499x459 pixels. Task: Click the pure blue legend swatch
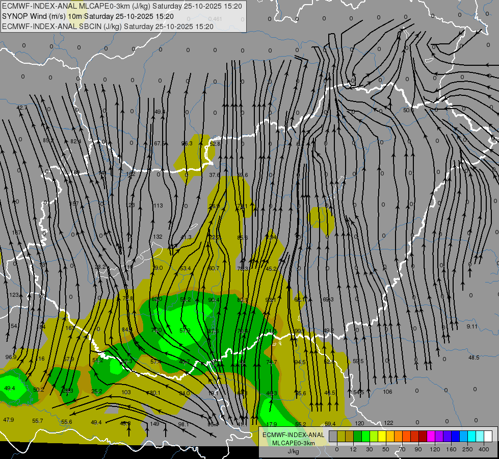click(x=456, y=436)
